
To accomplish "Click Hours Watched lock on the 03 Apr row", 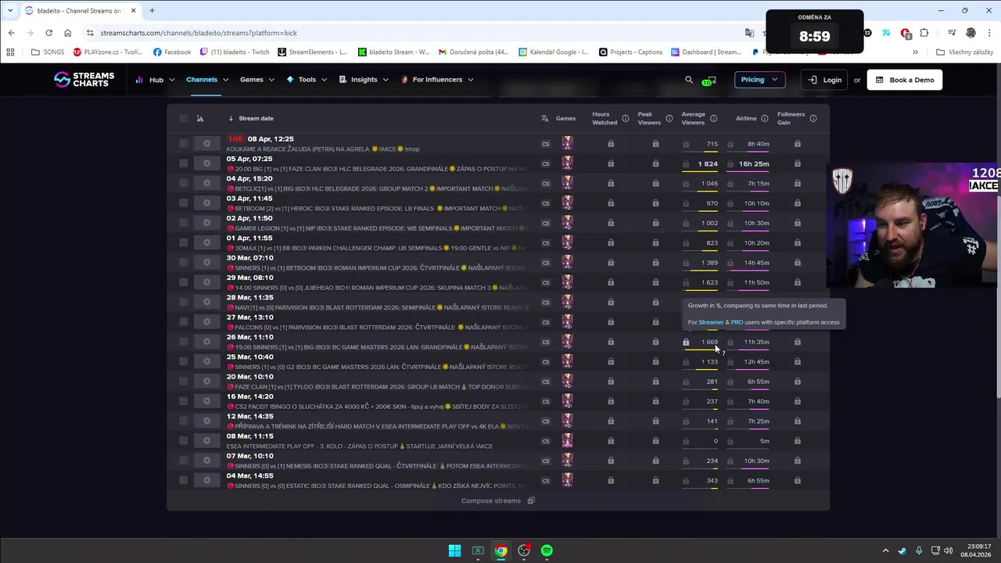I will pos(611,203).
